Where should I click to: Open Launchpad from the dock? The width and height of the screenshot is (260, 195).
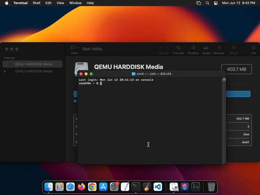tap(59, 187)
